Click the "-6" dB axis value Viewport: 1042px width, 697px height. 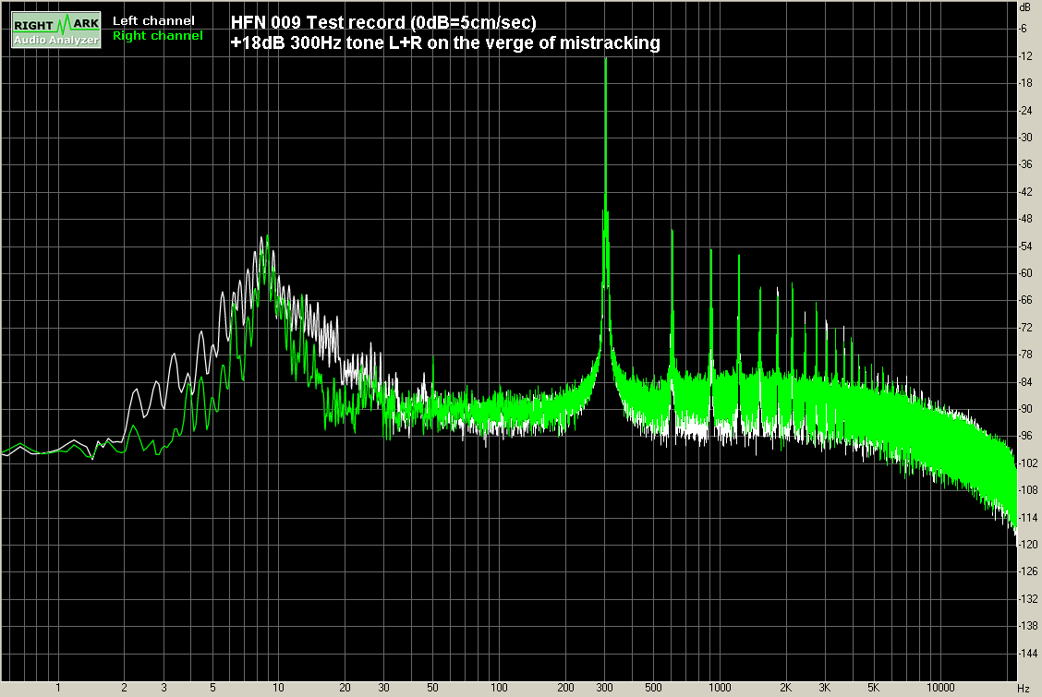pos(1024,29)
